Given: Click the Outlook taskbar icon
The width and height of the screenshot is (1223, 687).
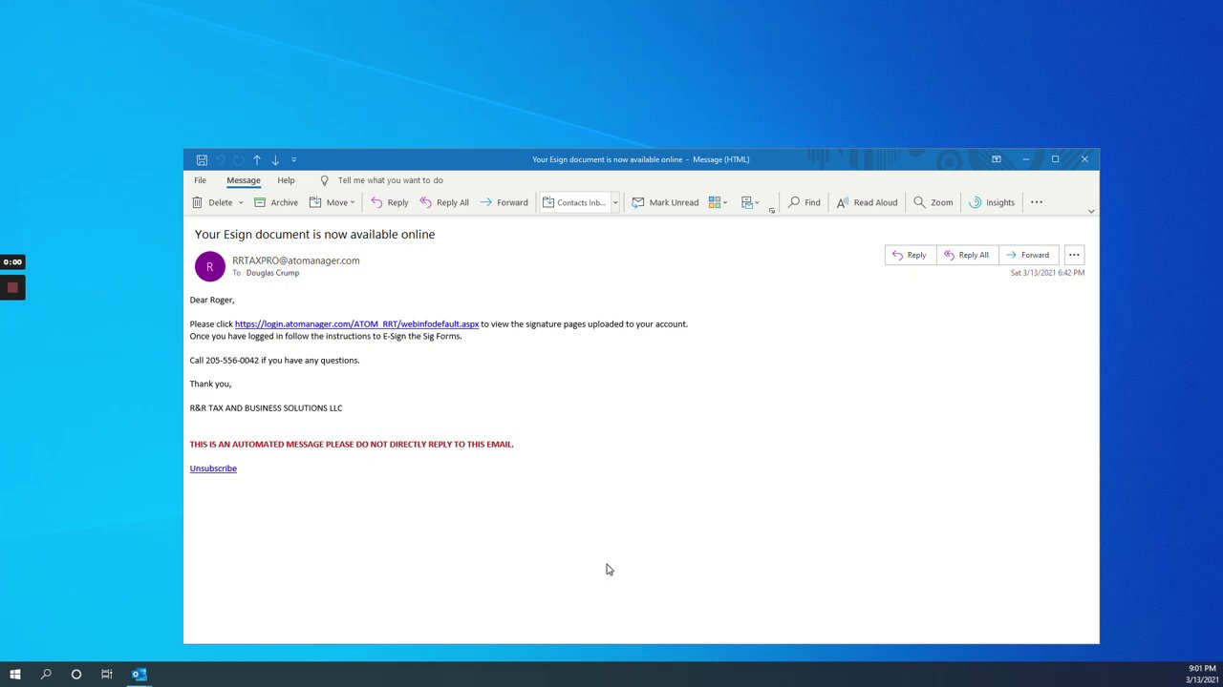Looking at the screenshot, I should pos(139,675).
